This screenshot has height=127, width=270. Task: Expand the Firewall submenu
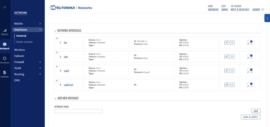click(x=40, y=62)
